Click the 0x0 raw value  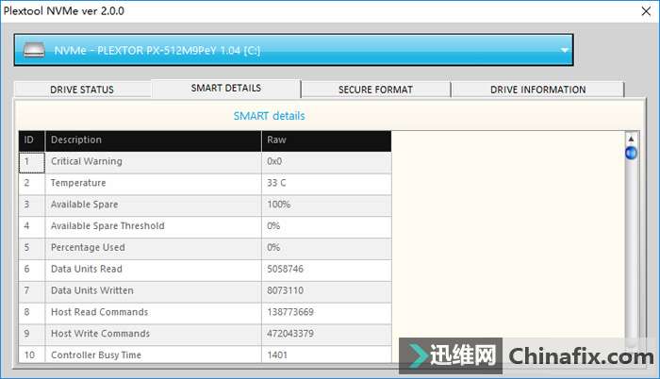(x=274, y=161)
